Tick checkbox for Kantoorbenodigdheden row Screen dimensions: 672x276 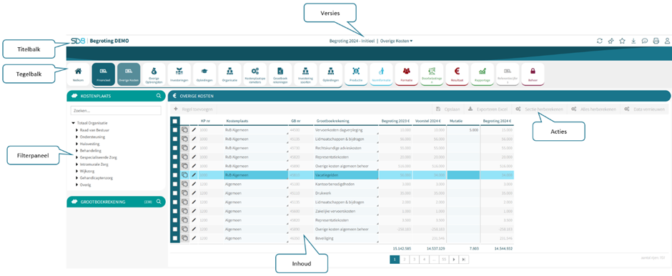tap(175, 184)
